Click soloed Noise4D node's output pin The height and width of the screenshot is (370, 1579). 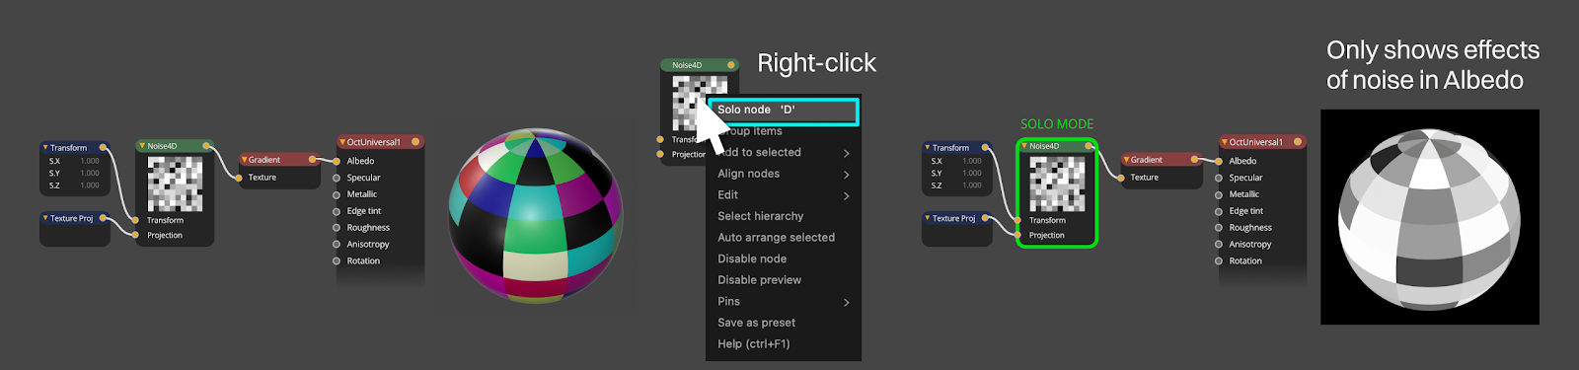point(1089,146)
